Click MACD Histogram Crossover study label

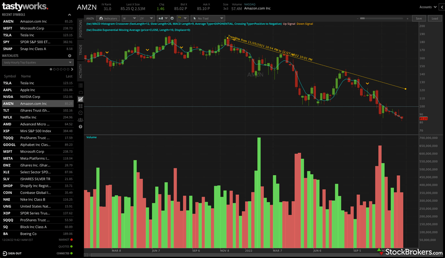[184, 24]
